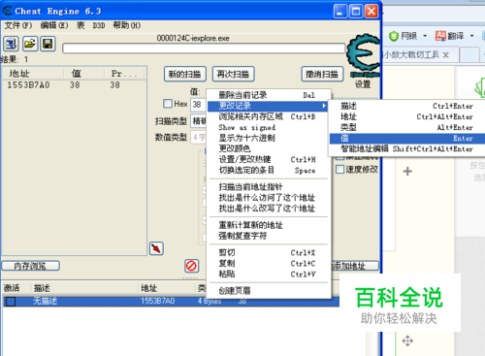Image resolution: width=485 pixels, height=356 pixels.
Task: Click the 设置 label under the logo
Action: (x=363, y=84)
